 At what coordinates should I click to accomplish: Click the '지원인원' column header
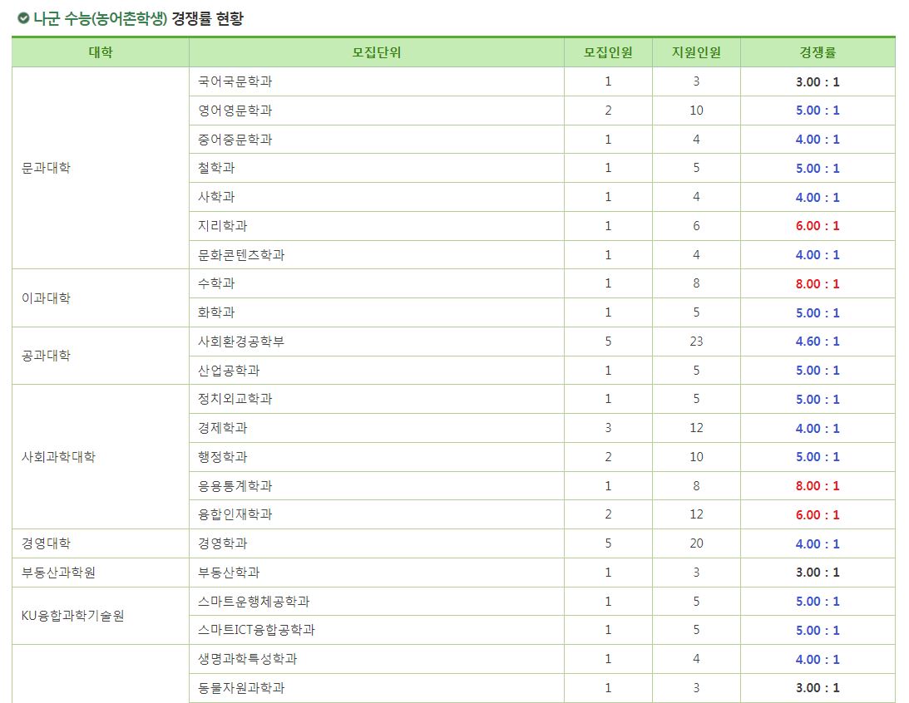pyautogui.click(x=696, y=52)
